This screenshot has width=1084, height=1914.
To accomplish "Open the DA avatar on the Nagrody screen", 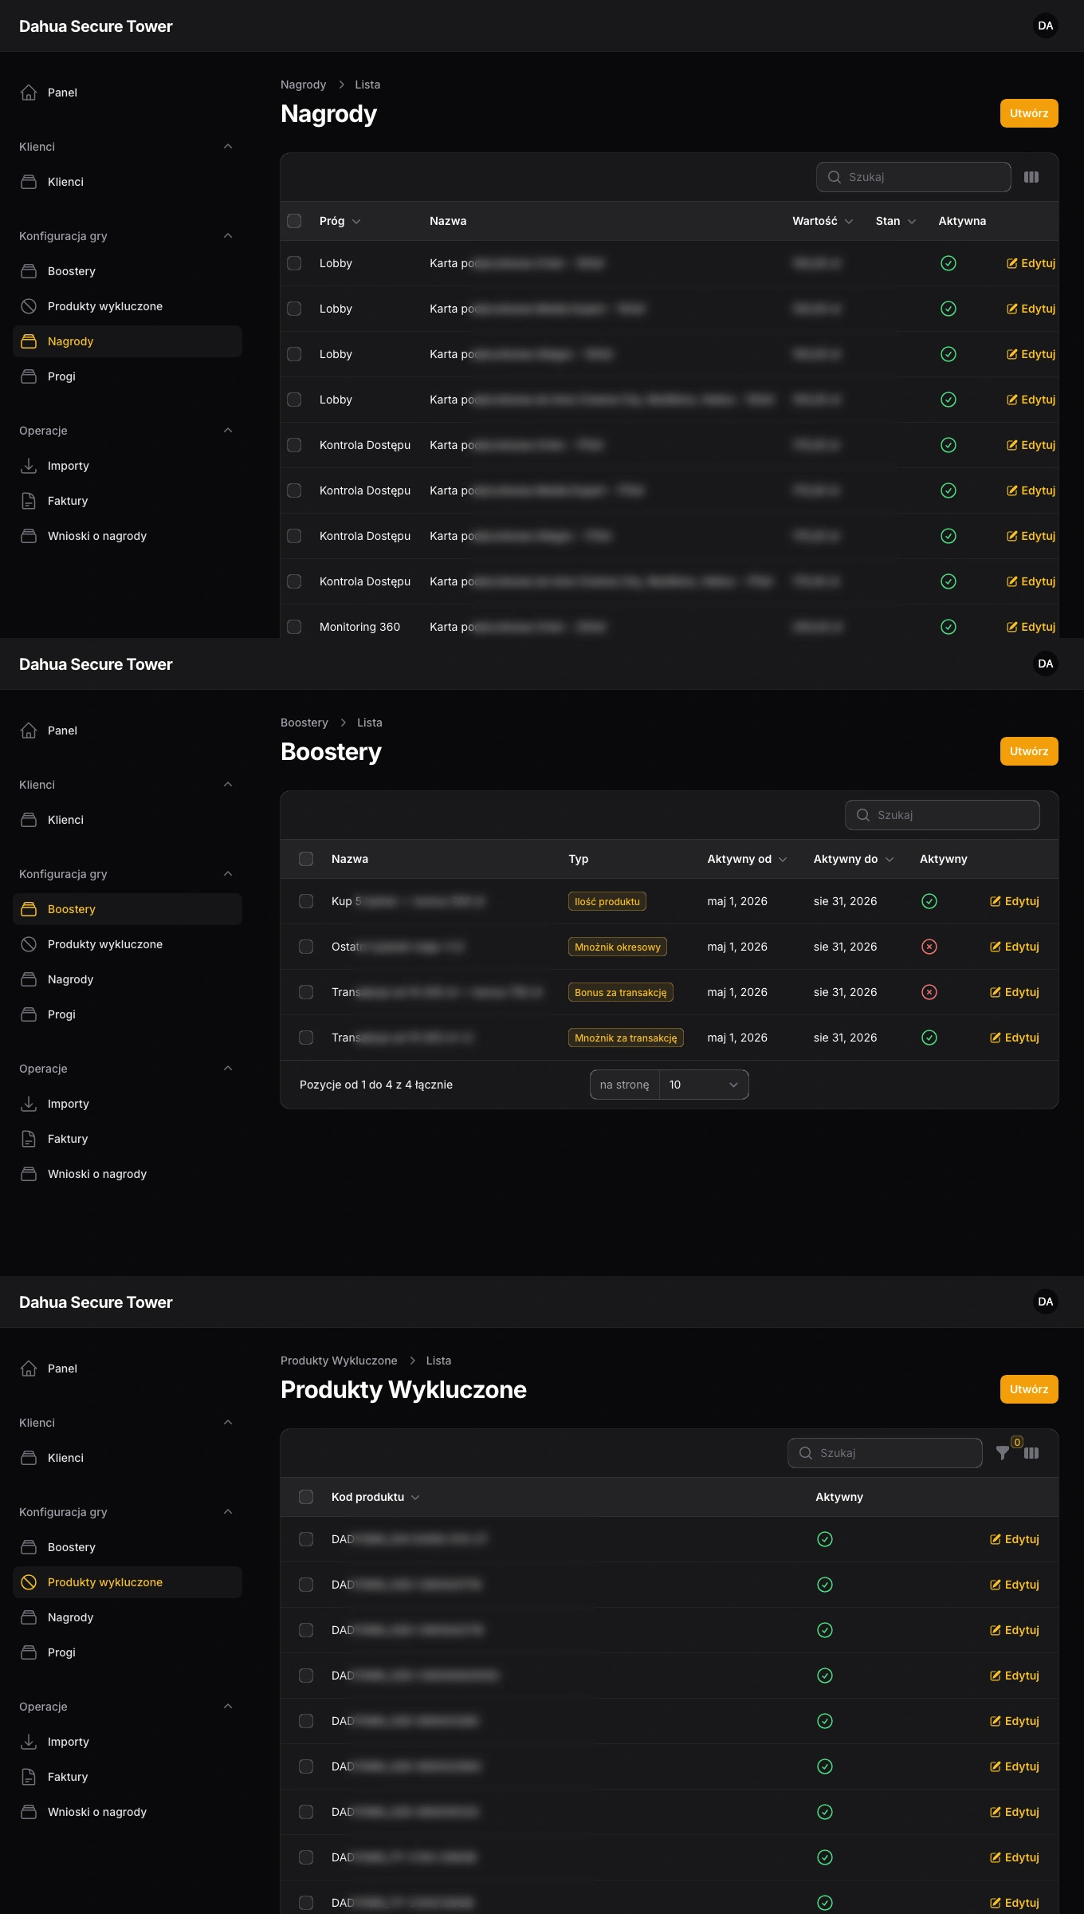I will click(x=1046, y=26).
